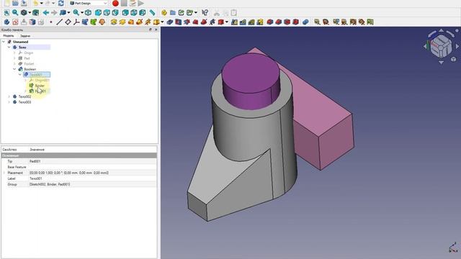461x259 pixels.
Task: Click the Measure distance ruler icon
Action: click(152, 13)
